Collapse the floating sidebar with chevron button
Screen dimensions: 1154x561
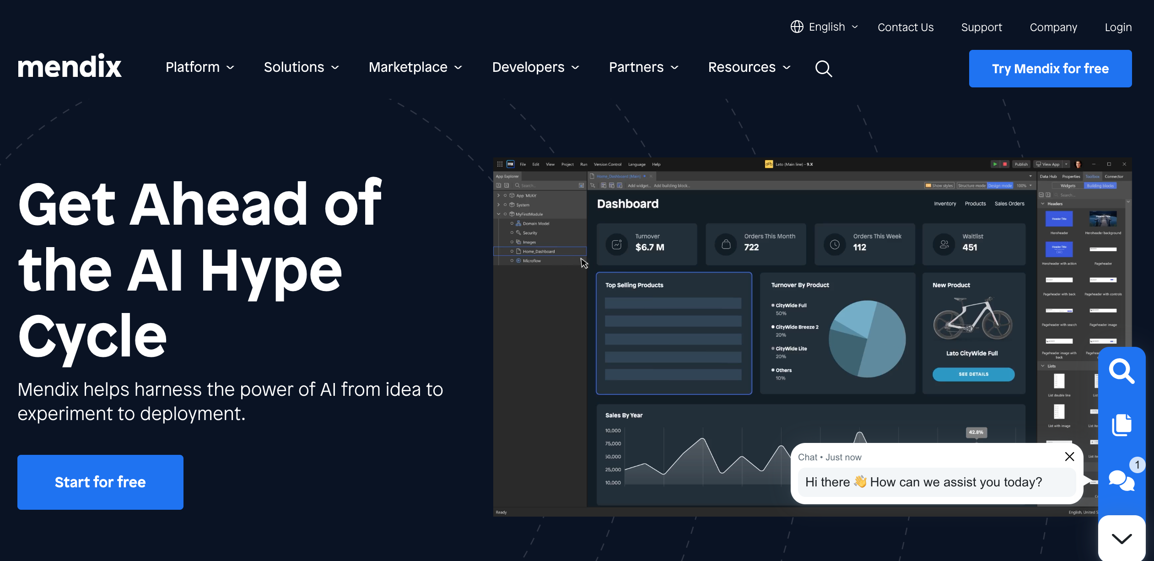(x=1122, y=539)
